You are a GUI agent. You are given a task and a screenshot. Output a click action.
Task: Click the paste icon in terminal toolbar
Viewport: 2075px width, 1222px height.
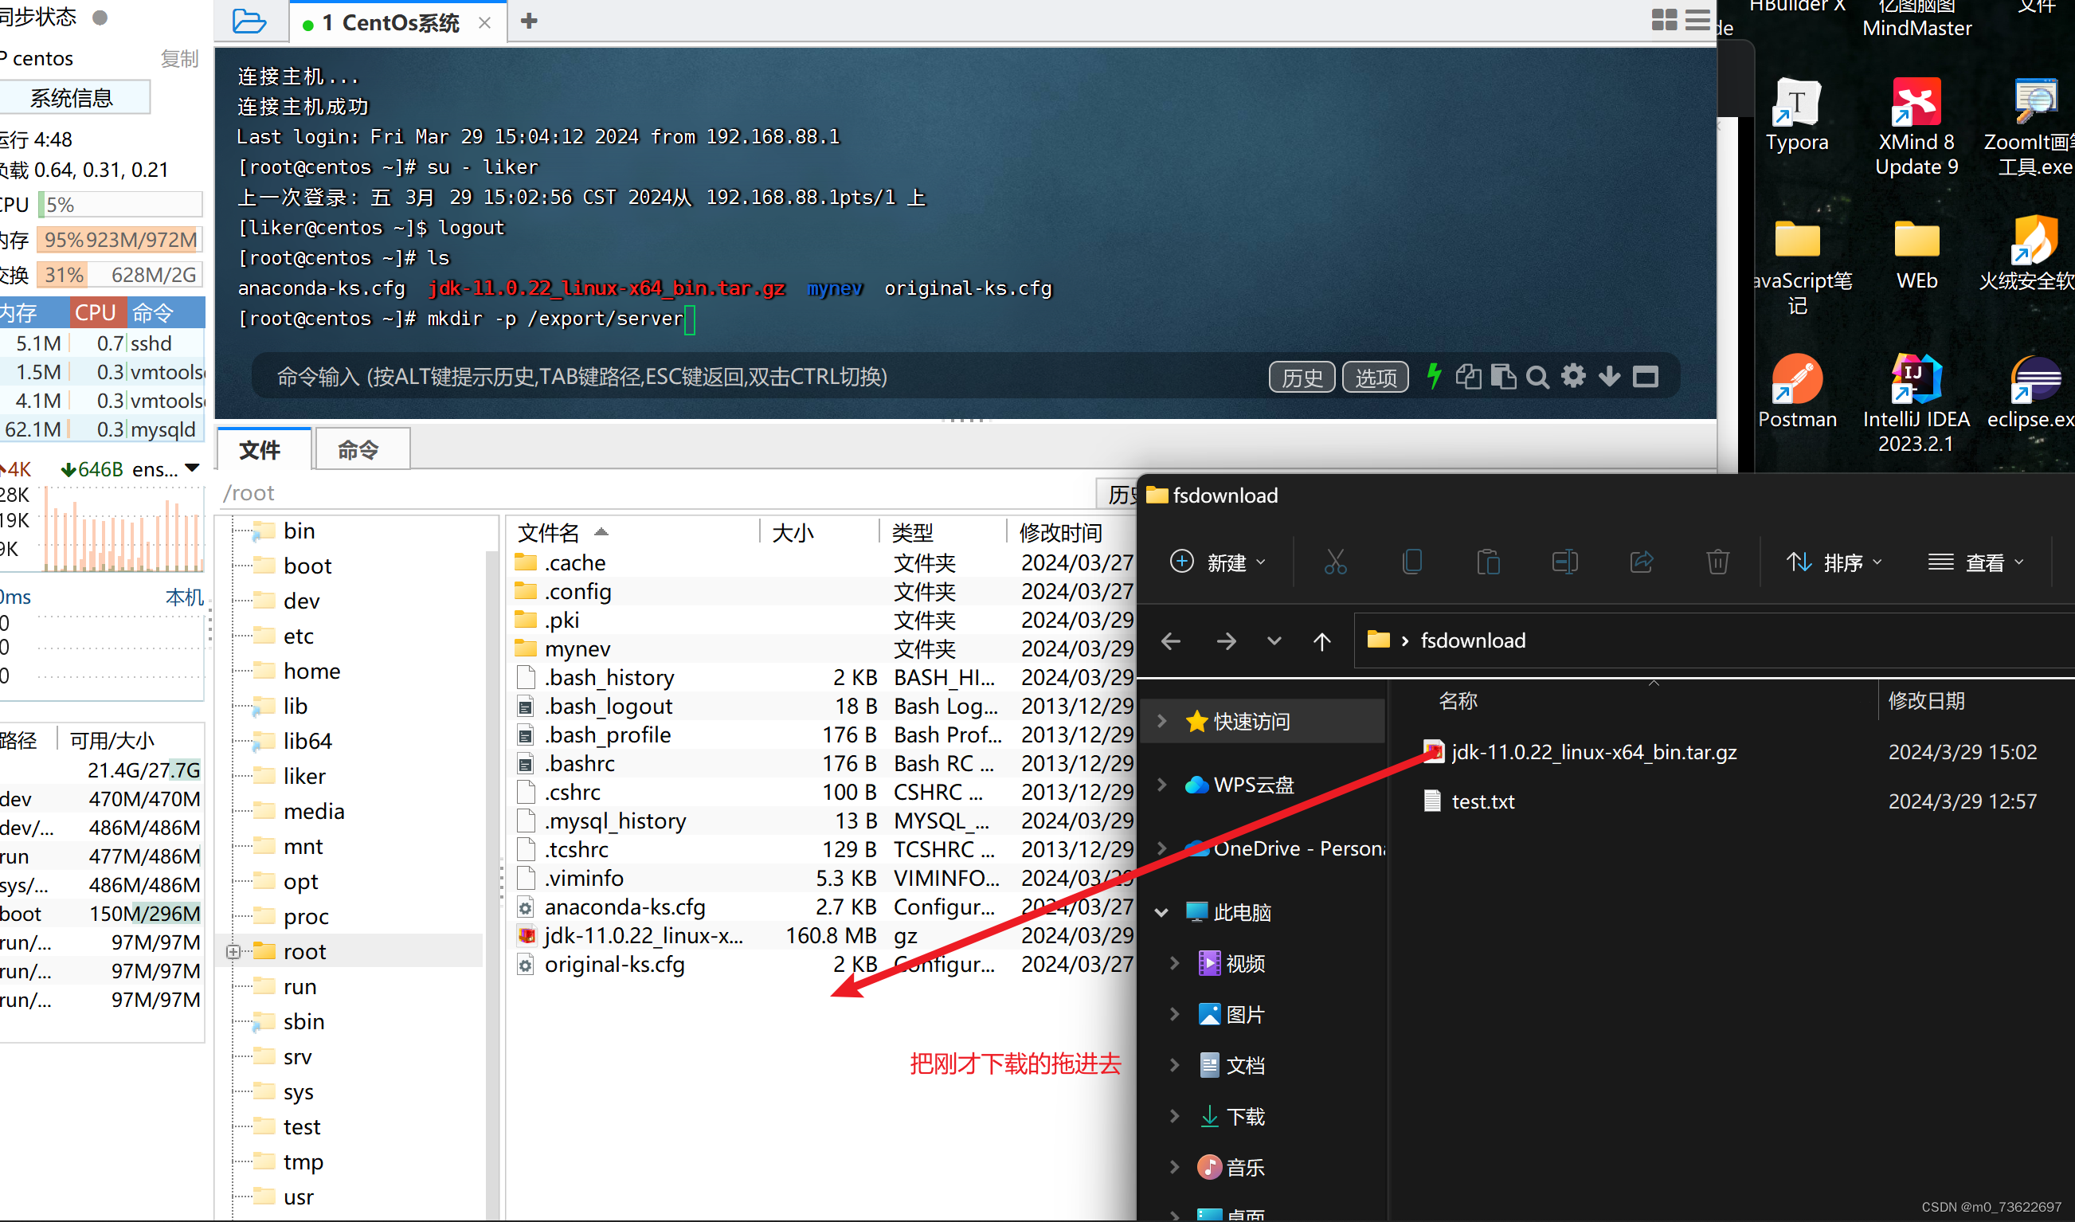click(x=1503, y=376)
